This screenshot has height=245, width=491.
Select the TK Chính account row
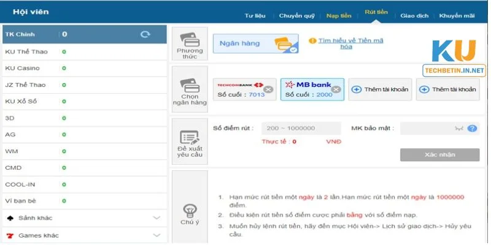coord(85,34)
